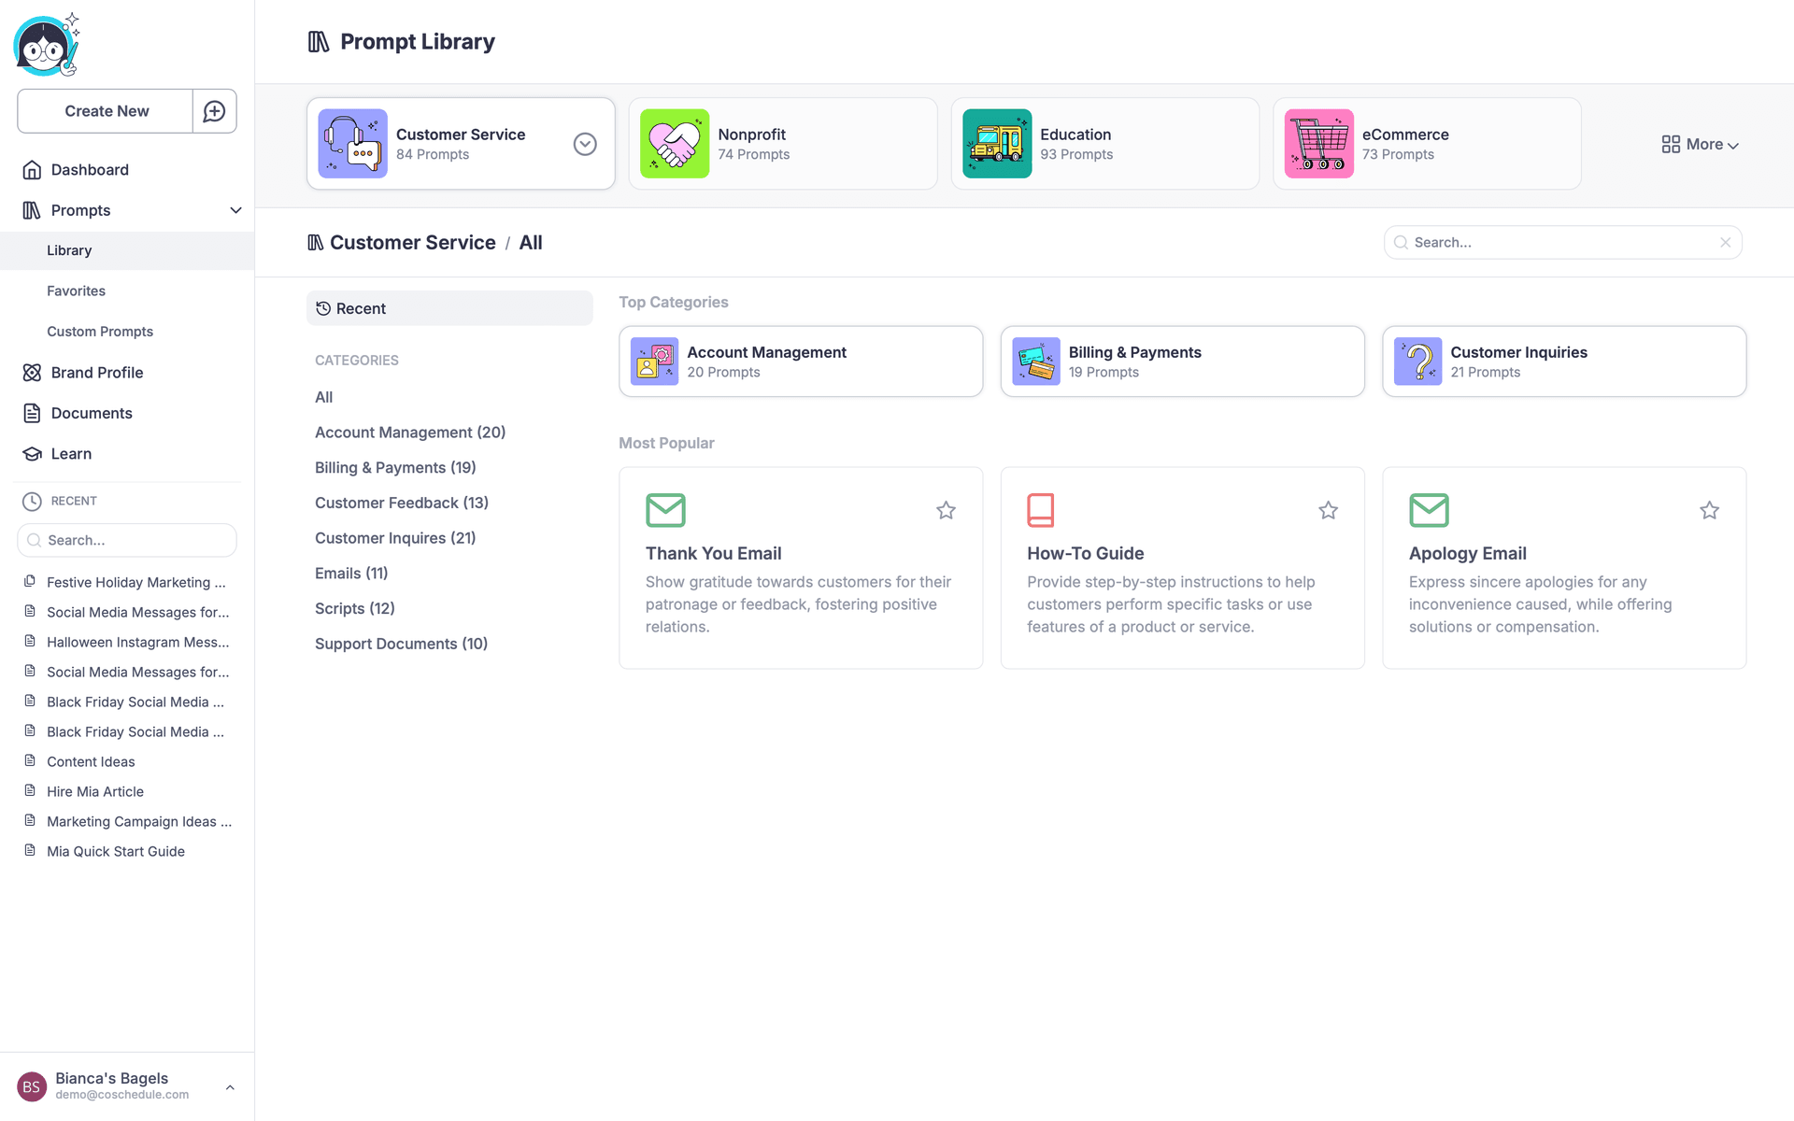This screenshot has height=1121, width=1794.
Task: Select the Brand Profile sidebar icon
Action: click(31, 372)
